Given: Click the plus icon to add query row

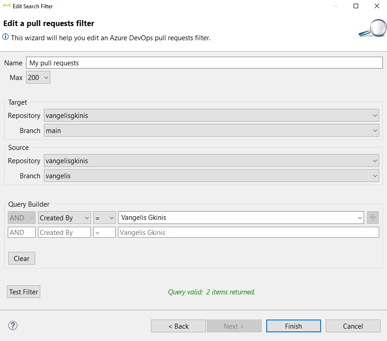Looking at the screenshot, I should tap(373, 218).
